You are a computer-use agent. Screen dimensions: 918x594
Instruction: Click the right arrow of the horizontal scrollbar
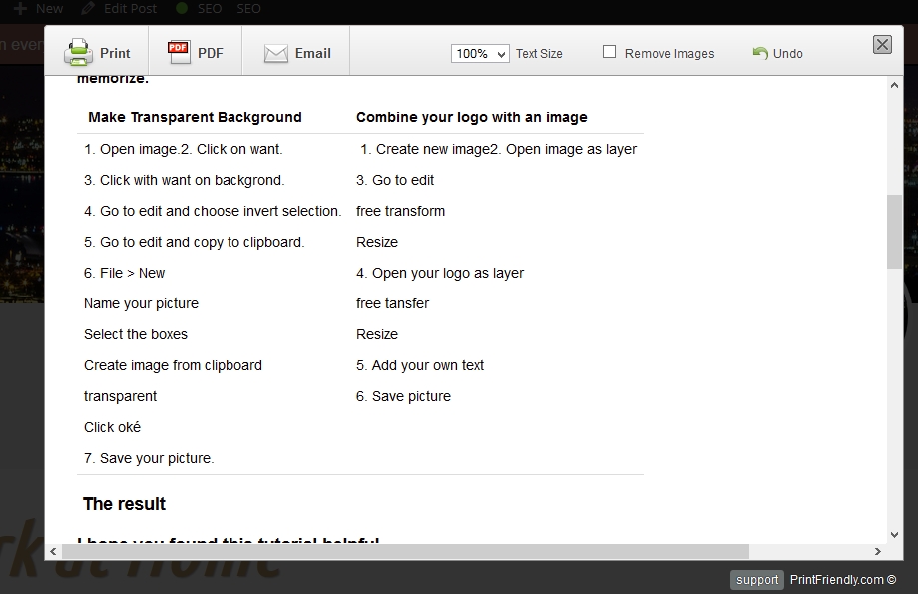876,550
